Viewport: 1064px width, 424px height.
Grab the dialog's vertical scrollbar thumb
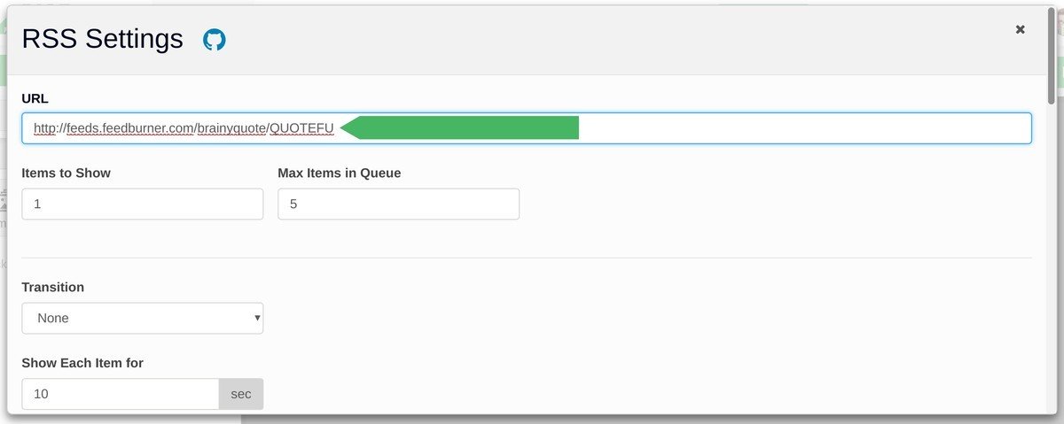coord(1052,53)
